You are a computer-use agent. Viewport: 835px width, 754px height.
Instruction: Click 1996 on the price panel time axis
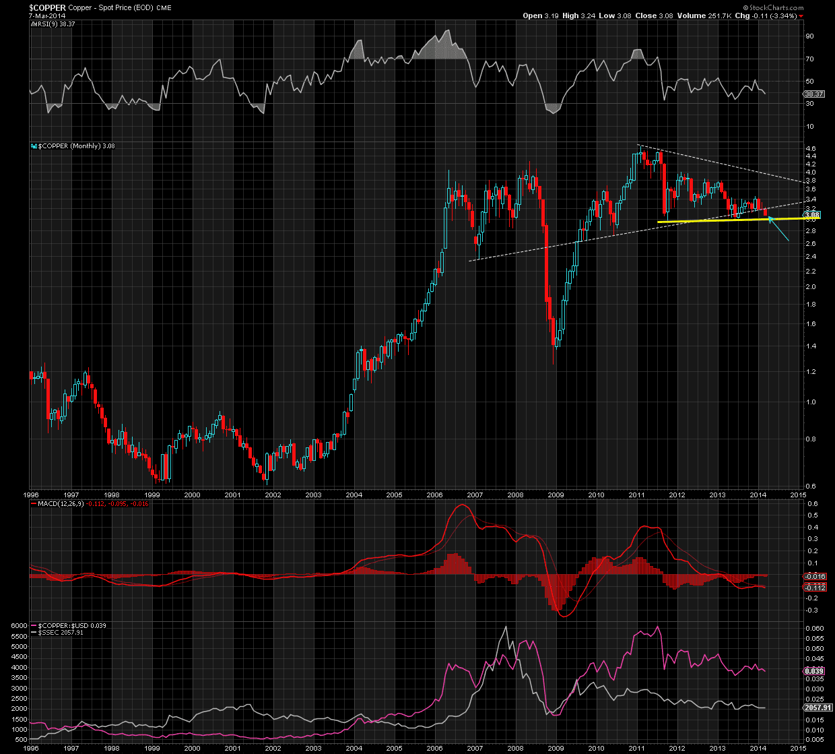31,494
